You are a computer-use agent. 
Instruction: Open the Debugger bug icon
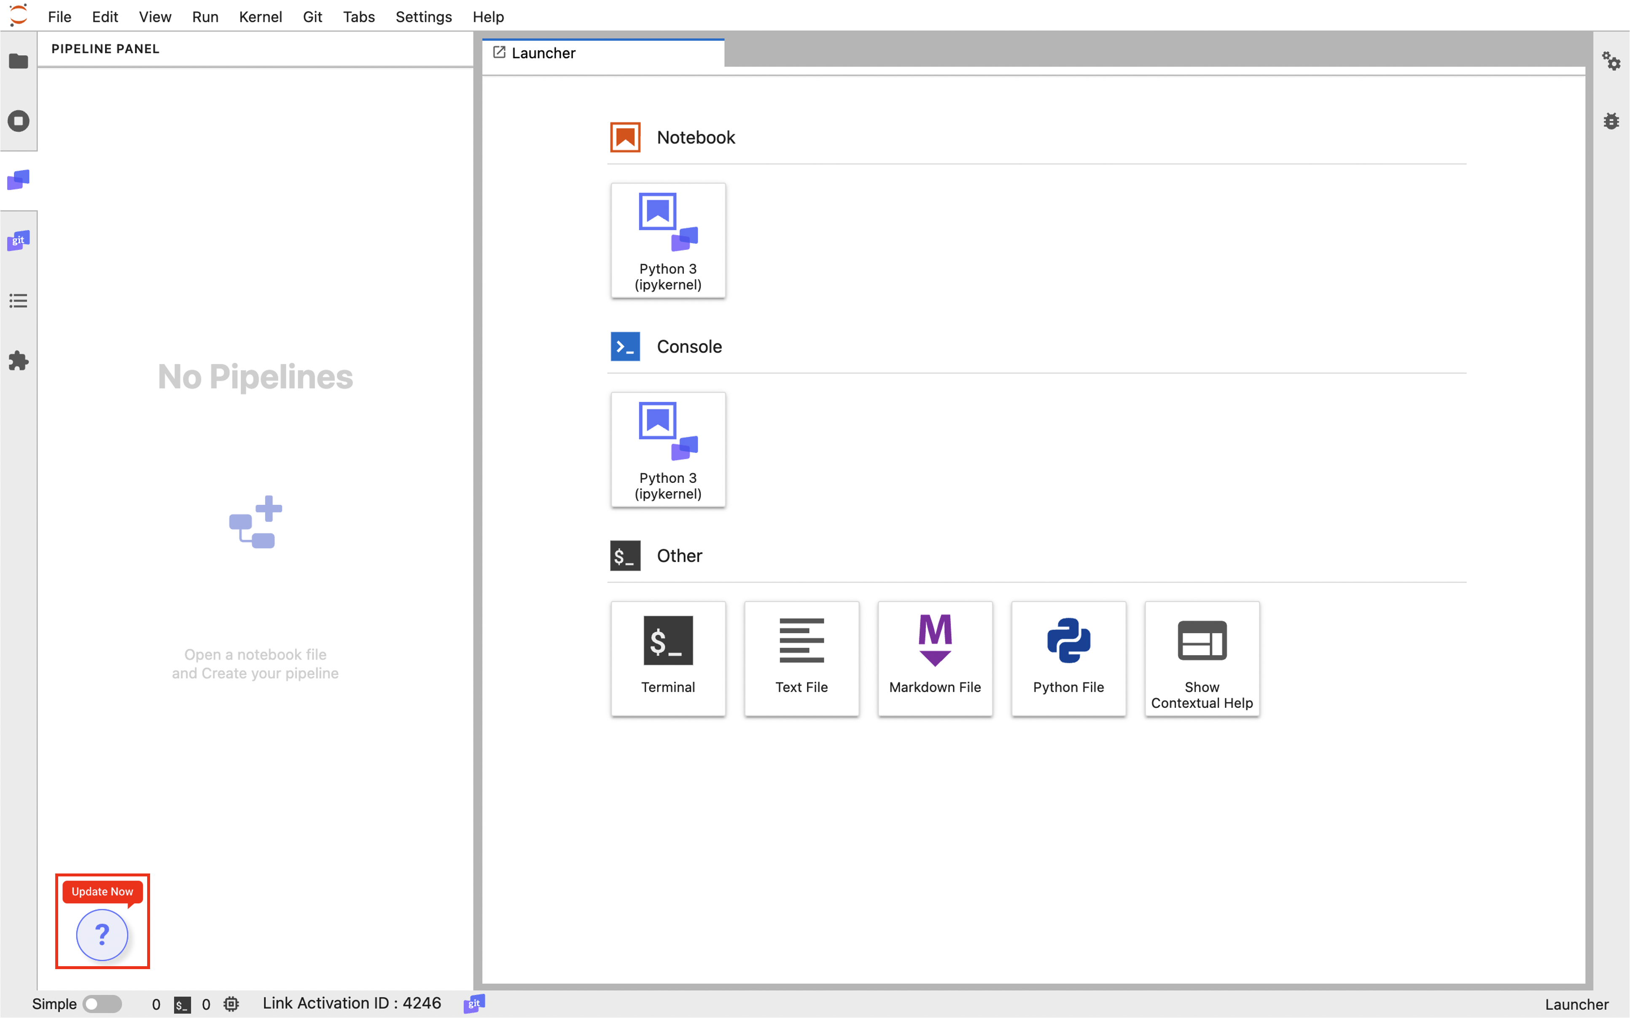pyautogui.click(x=1611, y=121)
